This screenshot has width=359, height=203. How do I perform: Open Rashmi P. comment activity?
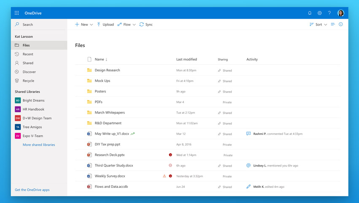(x=274, y=134)
